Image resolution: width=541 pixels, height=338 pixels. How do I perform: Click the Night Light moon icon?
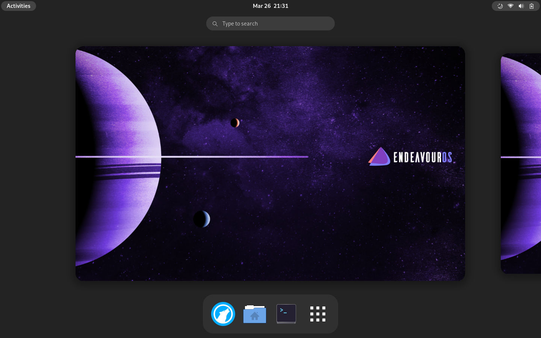click(x=500, y=6)
